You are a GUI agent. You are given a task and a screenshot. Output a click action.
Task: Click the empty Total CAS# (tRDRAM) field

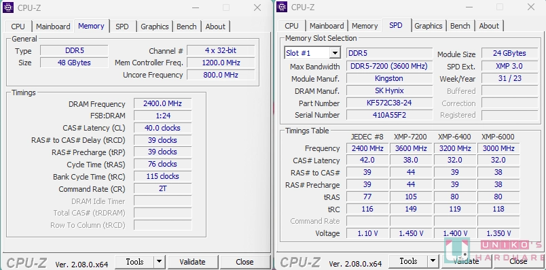pyautogui.click(x=162, y=213)
